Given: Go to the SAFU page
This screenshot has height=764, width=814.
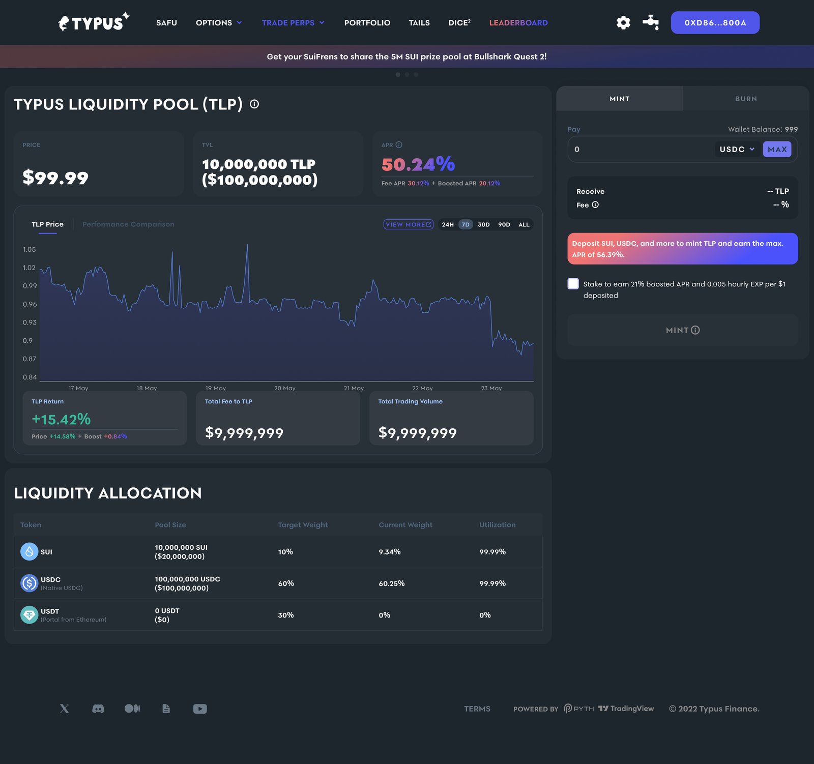Looking at the screenshot, I should [x=166, y=23].
